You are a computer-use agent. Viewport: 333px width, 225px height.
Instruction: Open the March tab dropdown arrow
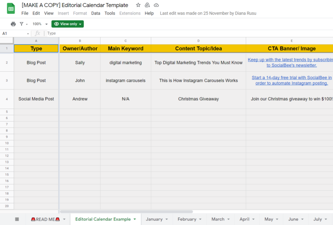click(229, 219)
